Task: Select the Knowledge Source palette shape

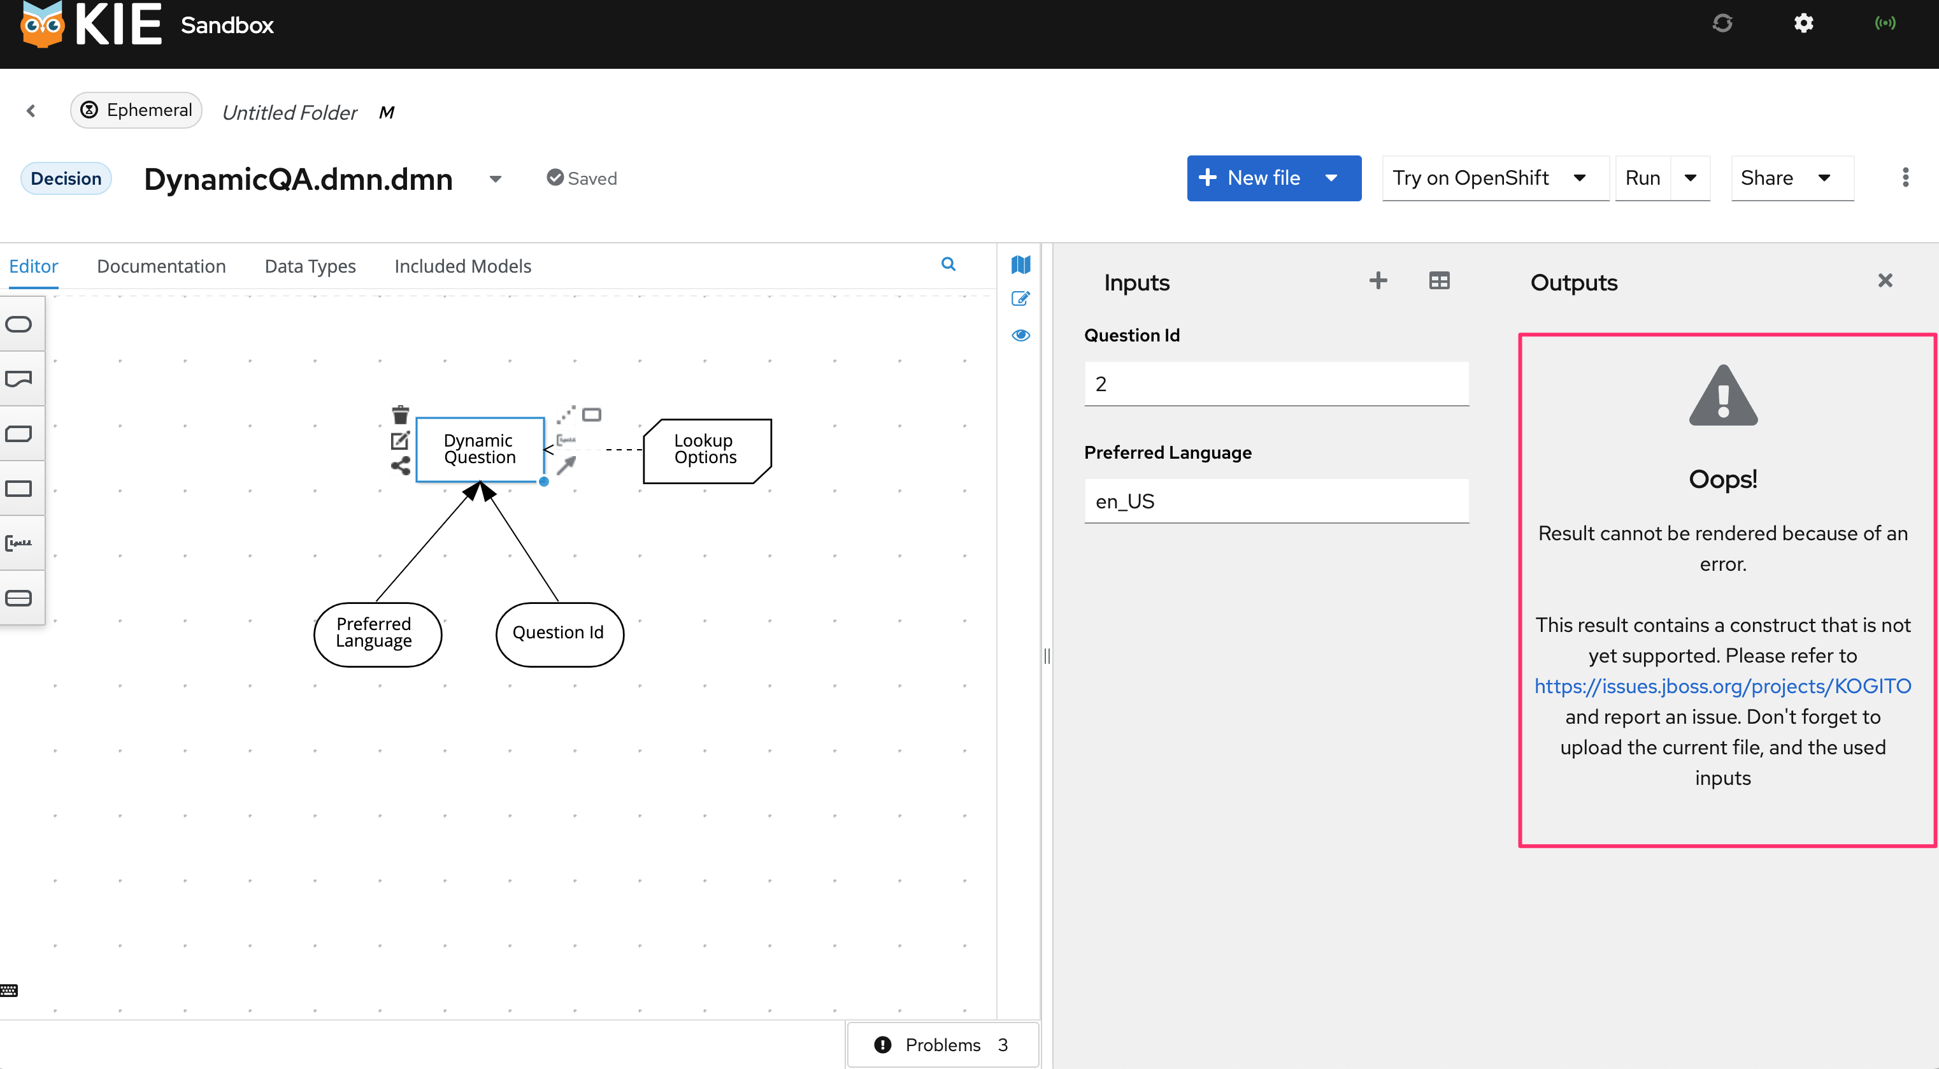Action: (19, 378)
